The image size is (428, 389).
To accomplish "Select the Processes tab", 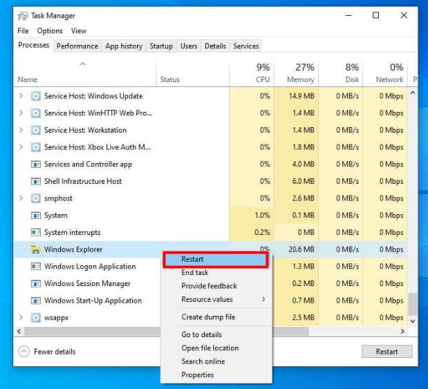I will pyautogui.click(x=34, y=46).
